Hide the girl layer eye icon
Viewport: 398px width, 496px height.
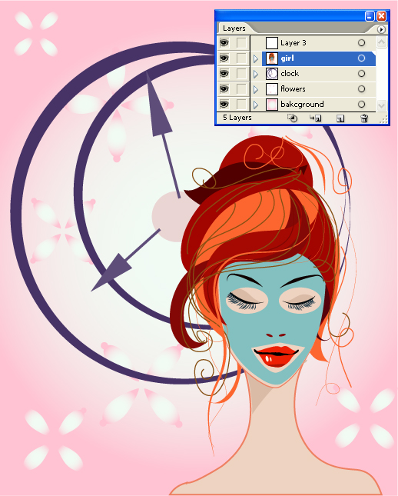(x=224, y=58)
